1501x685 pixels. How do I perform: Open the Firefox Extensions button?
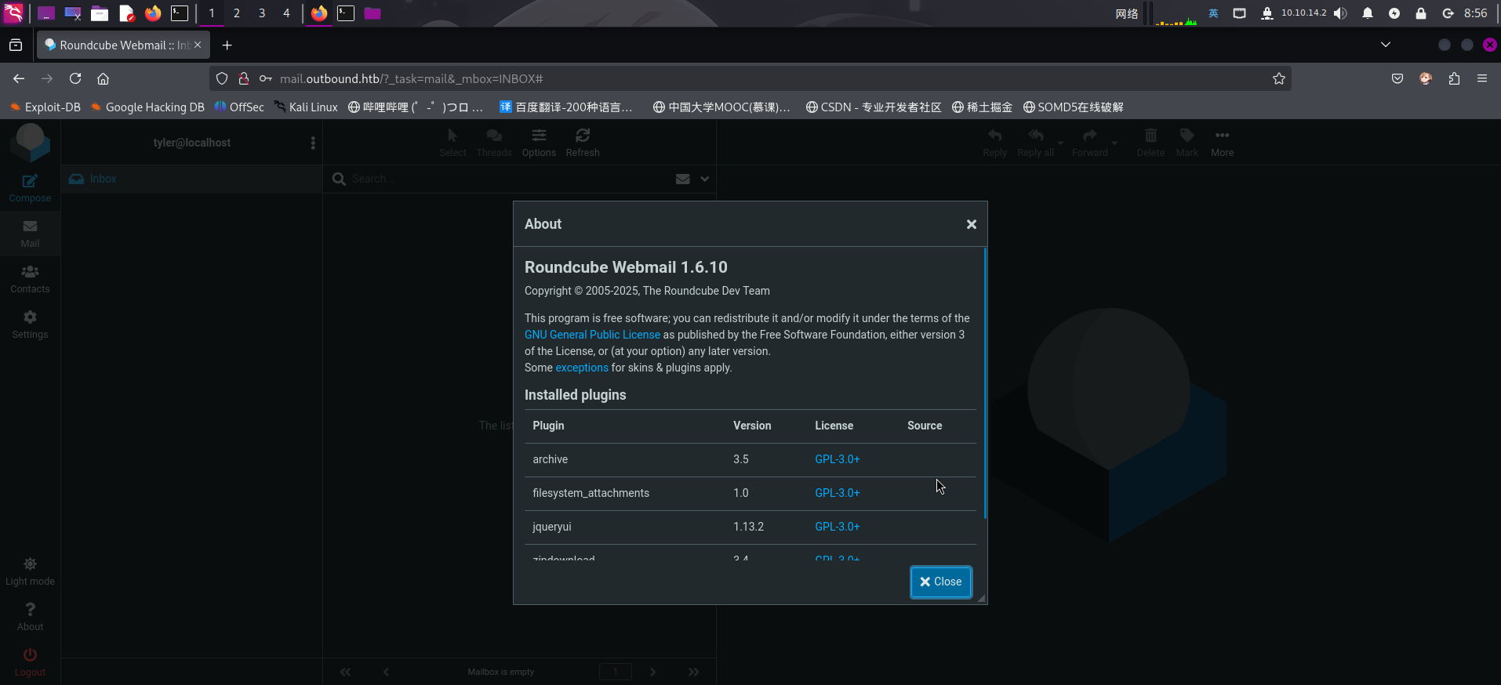point(1454,78)
